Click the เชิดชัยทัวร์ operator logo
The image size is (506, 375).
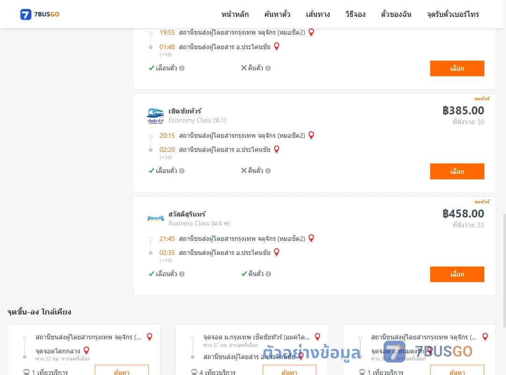click(x=156, y=116)
